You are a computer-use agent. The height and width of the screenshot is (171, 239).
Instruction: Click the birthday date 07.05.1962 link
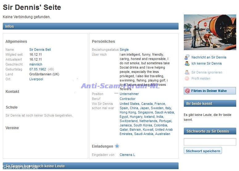point(38,69)
